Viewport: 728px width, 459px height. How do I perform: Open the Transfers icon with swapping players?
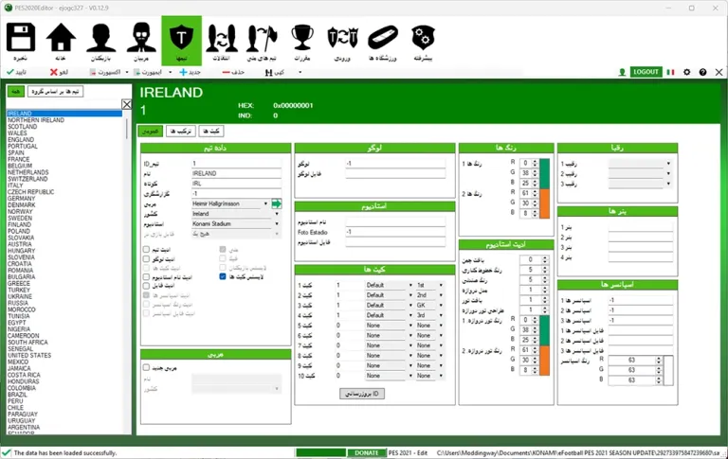pyautogui.click(x=222, y=38)
